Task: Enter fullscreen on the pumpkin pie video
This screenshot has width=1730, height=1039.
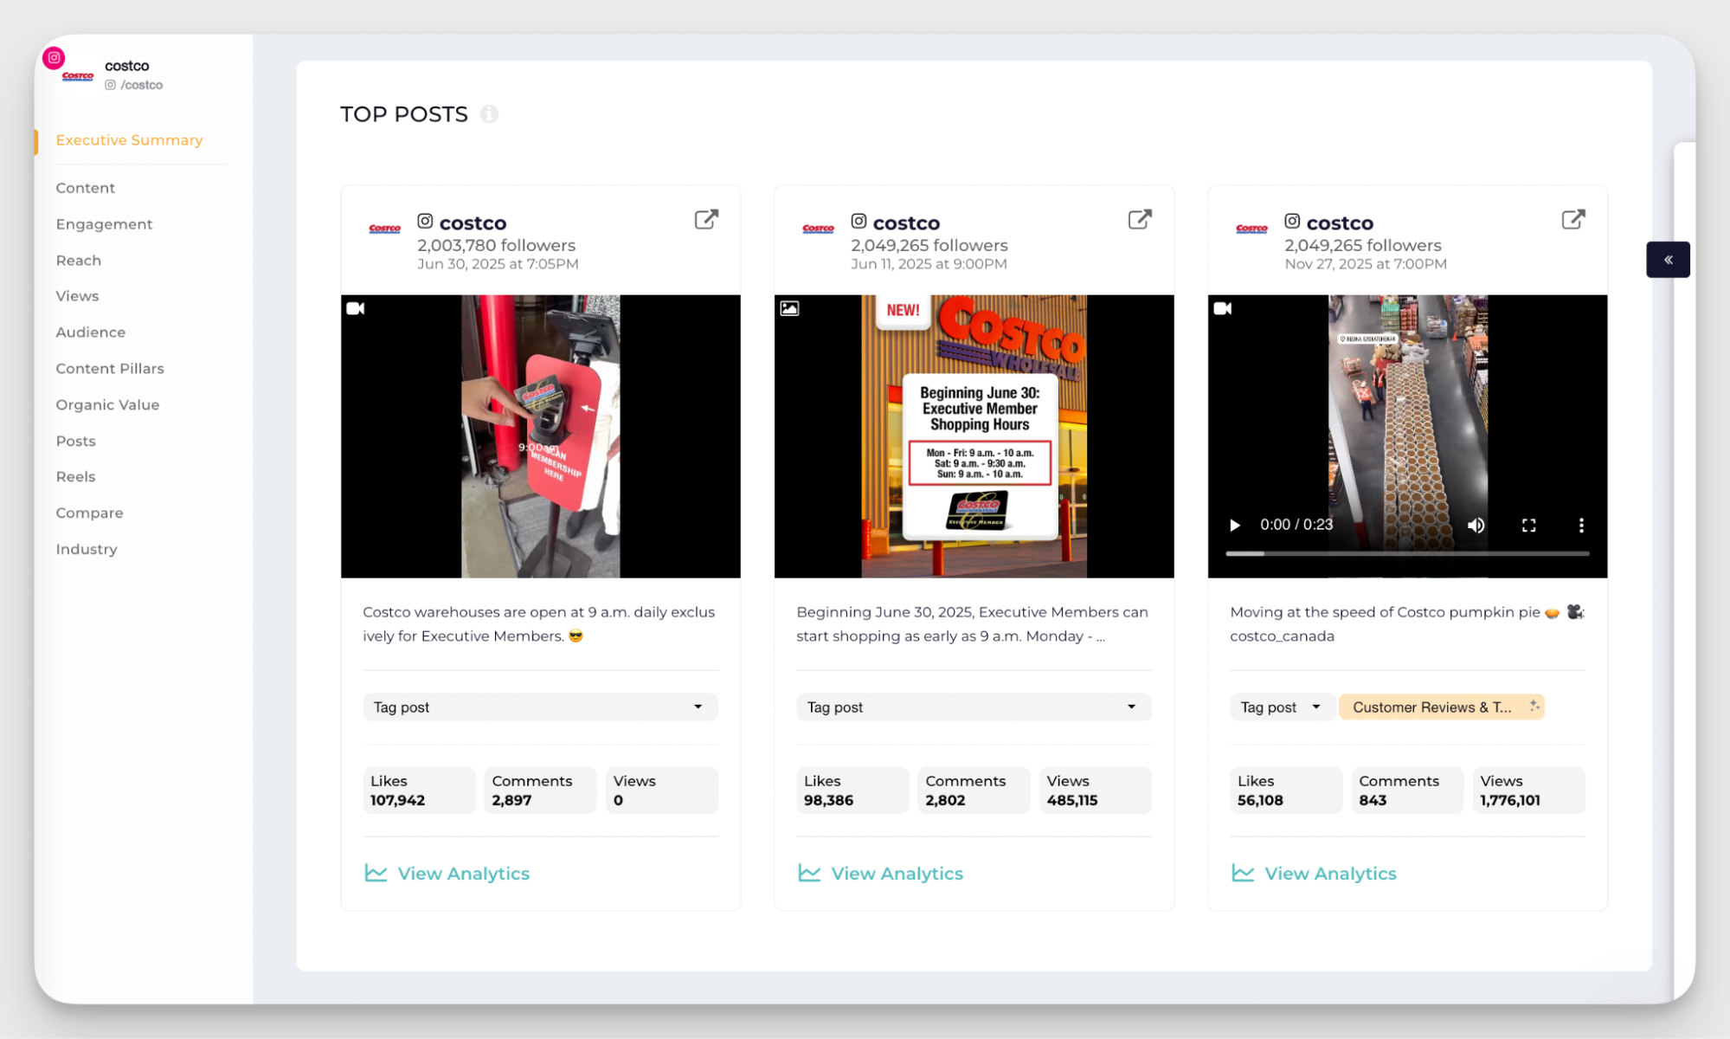Action: 1529,526
